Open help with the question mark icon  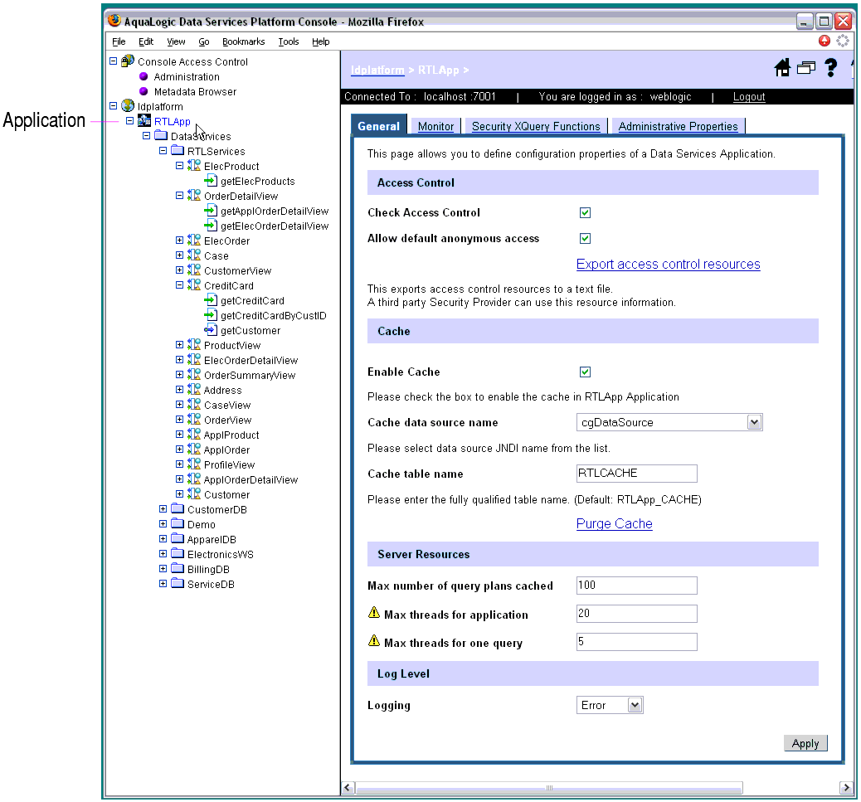(x=831, y=68)
